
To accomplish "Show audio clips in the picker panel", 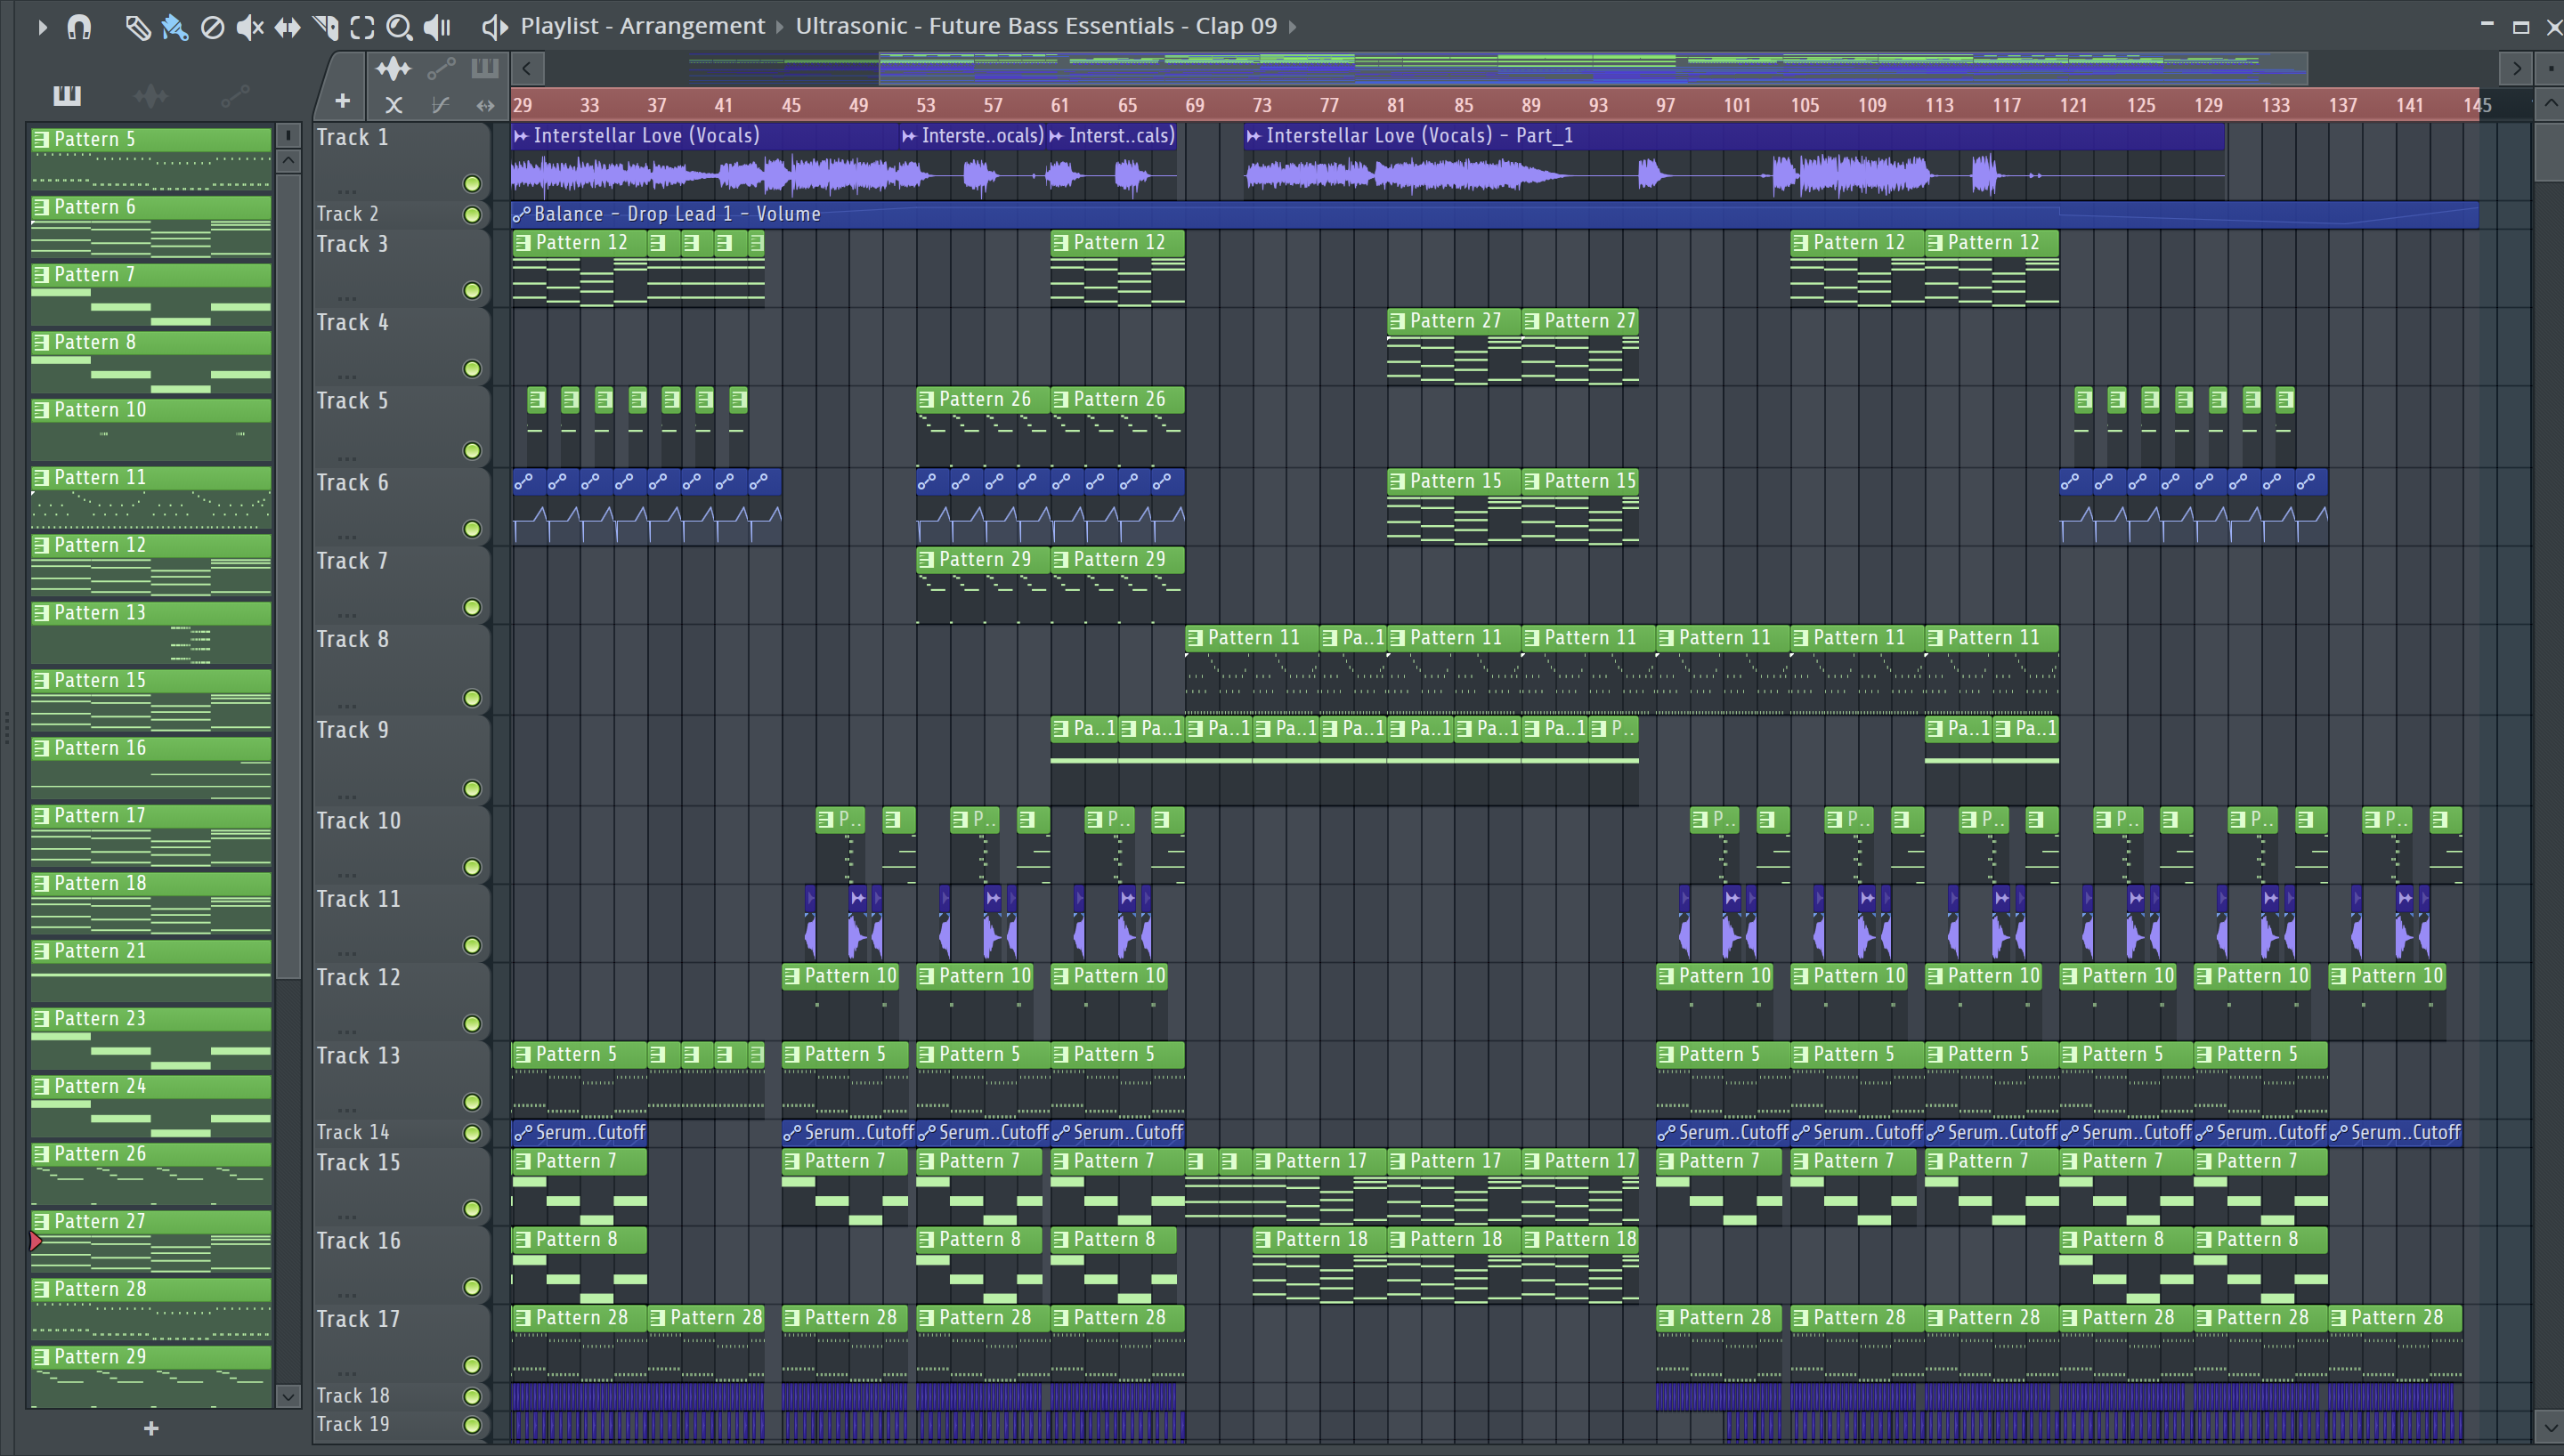I will [151, 95].
